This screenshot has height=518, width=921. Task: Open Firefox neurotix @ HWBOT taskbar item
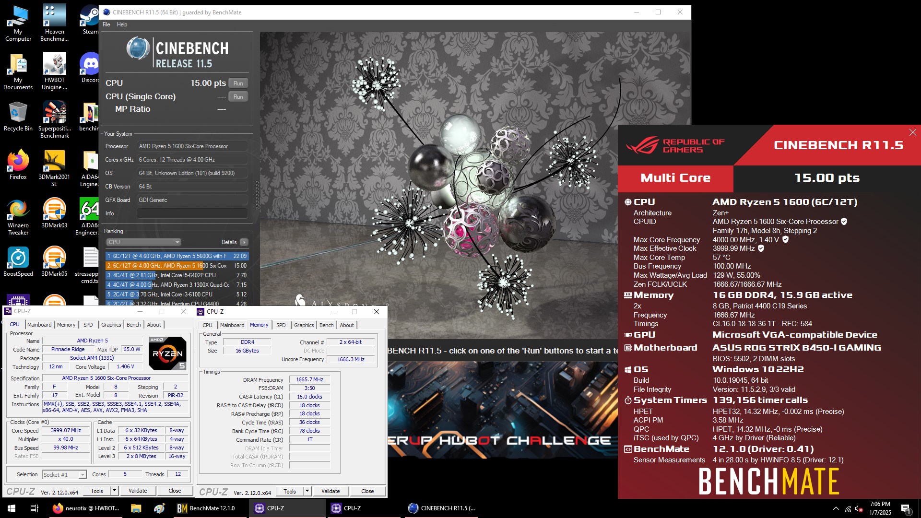(86, 508)
